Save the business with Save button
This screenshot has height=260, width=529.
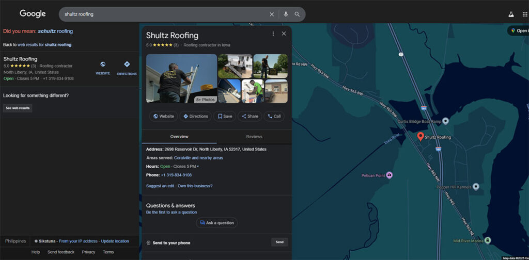[x=225, y=116]
